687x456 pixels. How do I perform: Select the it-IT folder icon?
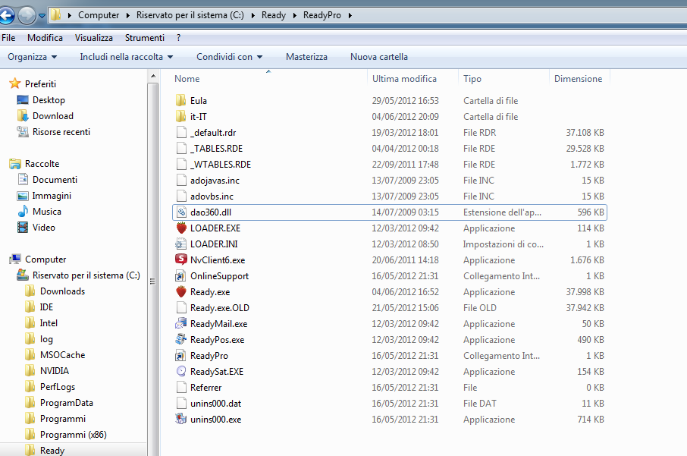(x=181, y=117)
